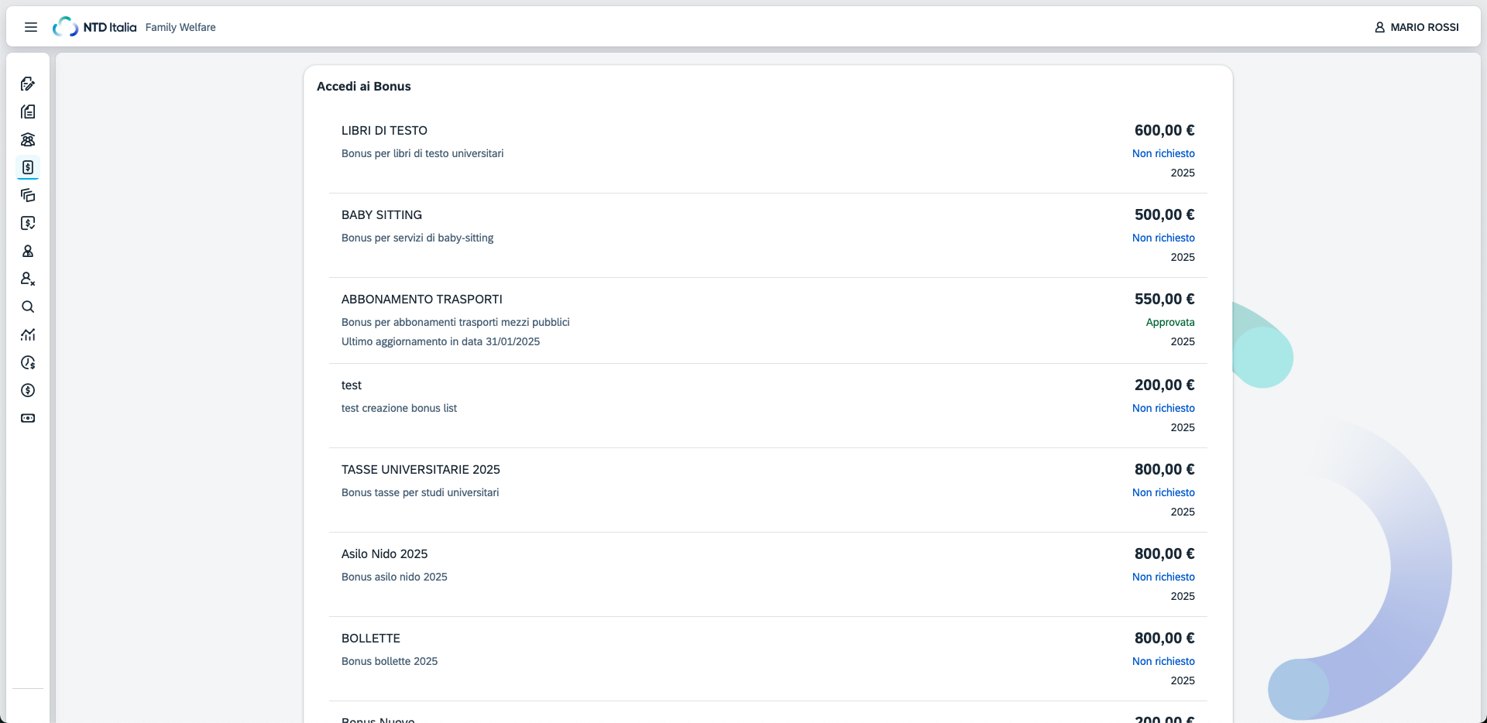This screenshot has height=723, width=1487.
Task: Click 'Non richiesto' for BABY SITTING
Action: pos(1163,238)
